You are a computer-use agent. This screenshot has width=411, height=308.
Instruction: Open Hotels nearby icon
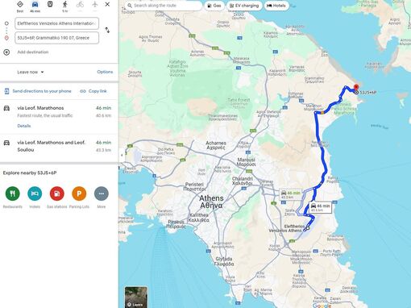tap(35, 194)
